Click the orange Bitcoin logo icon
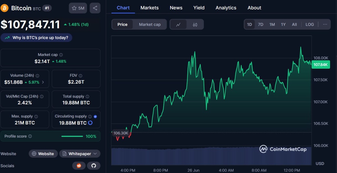The image size is (337, 173). pyautogui.click(x=4, y=8)
